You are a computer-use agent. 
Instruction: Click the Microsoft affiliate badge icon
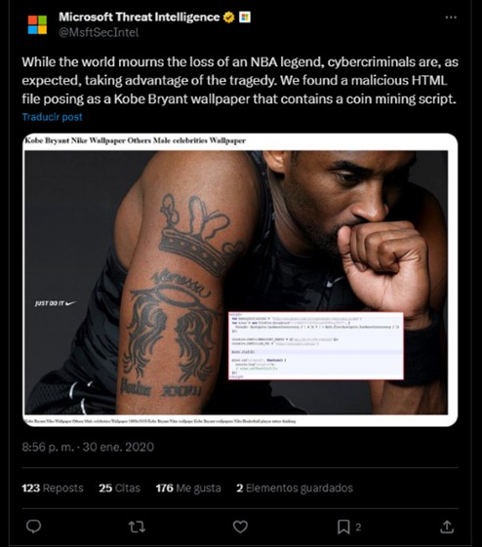[245, 18]
